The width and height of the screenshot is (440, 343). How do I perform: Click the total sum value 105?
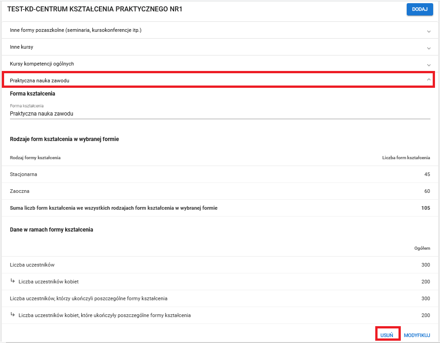pos(425,208)
